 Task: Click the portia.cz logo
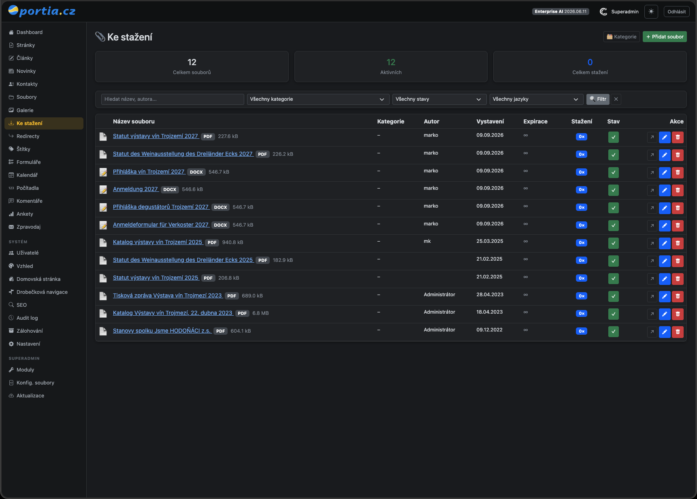(x=42, y=11)
